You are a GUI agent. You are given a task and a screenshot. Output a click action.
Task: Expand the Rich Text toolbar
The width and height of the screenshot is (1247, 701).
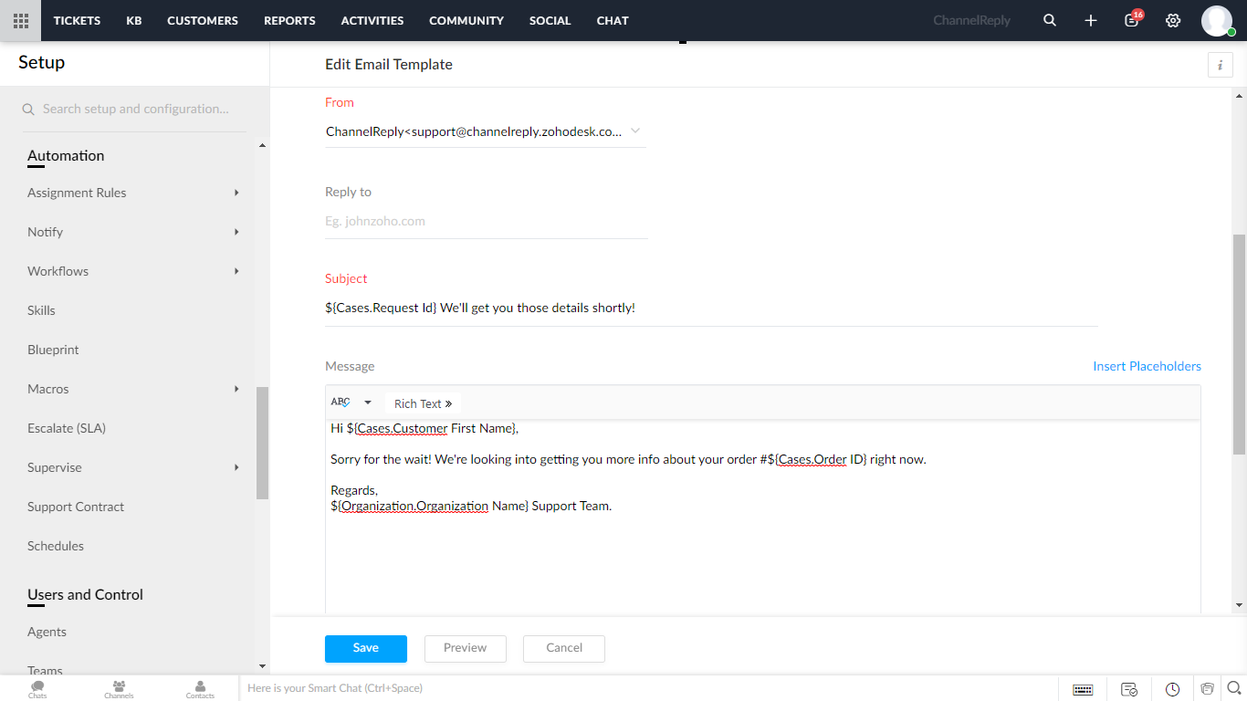click(x=423, y=403)
